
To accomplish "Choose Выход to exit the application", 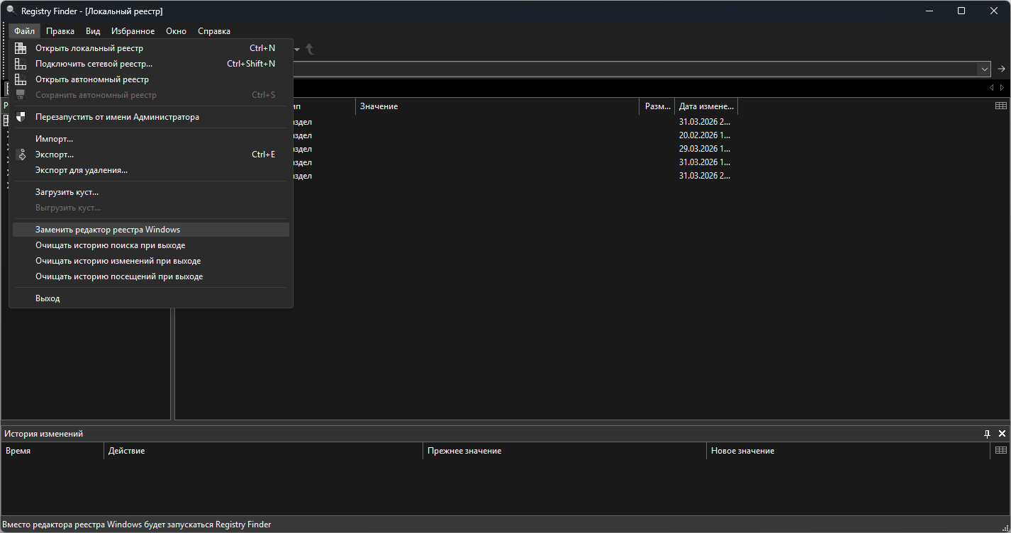I will click(48, 298).
